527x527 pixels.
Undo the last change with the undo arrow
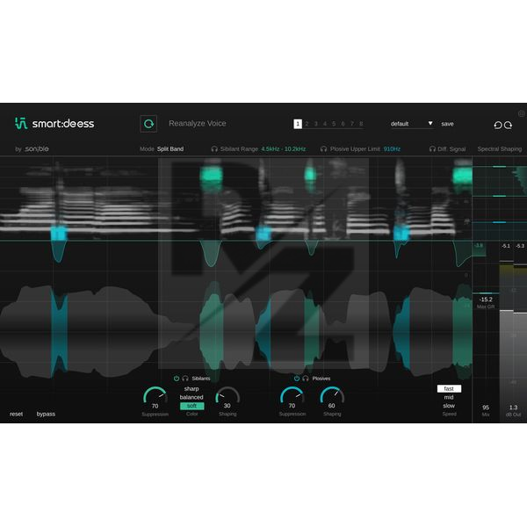(x=498, y=125)
